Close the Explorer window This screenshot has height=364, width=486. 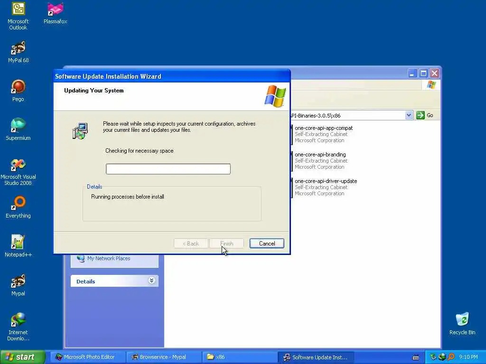point(435,73)
